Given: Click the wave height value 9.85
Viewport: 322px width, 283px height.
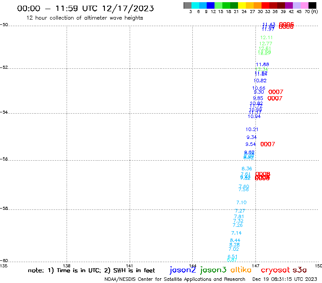Looking at the screenshot, I should tap(258, 98).
